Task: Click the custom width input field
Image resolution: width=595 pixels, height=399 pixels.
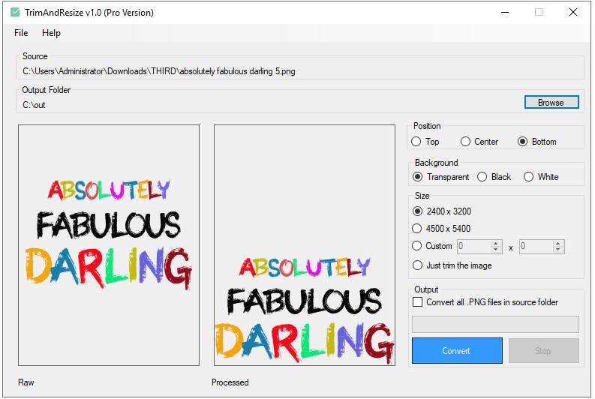Action: click(x=474, y=247)
